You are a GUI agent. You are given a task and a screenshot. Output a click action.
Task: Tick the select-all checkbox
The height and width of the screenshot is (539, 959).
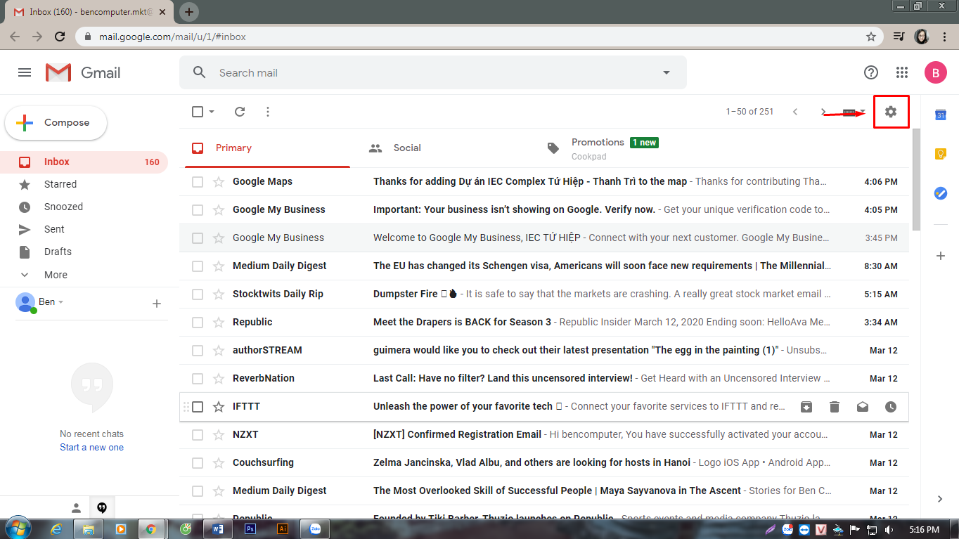click(198, 112)
